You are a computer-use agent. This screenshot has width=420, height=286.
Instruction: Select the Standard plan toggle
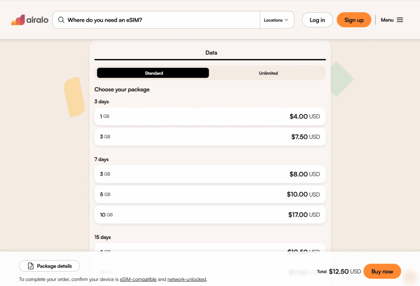click(x=153, y=73)
